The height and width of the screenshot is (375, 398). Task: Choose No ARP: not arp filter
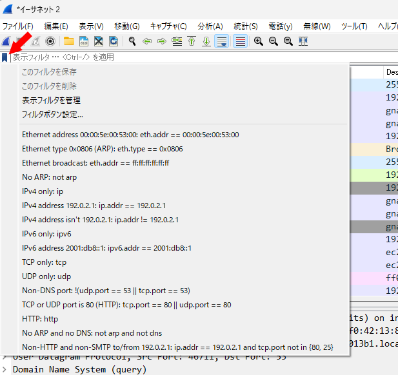[x=183, y=177]
